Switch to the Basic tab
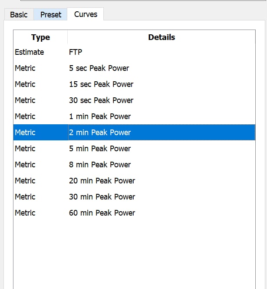This screenshot has height=289, width=267. click(x=19, y=14)
